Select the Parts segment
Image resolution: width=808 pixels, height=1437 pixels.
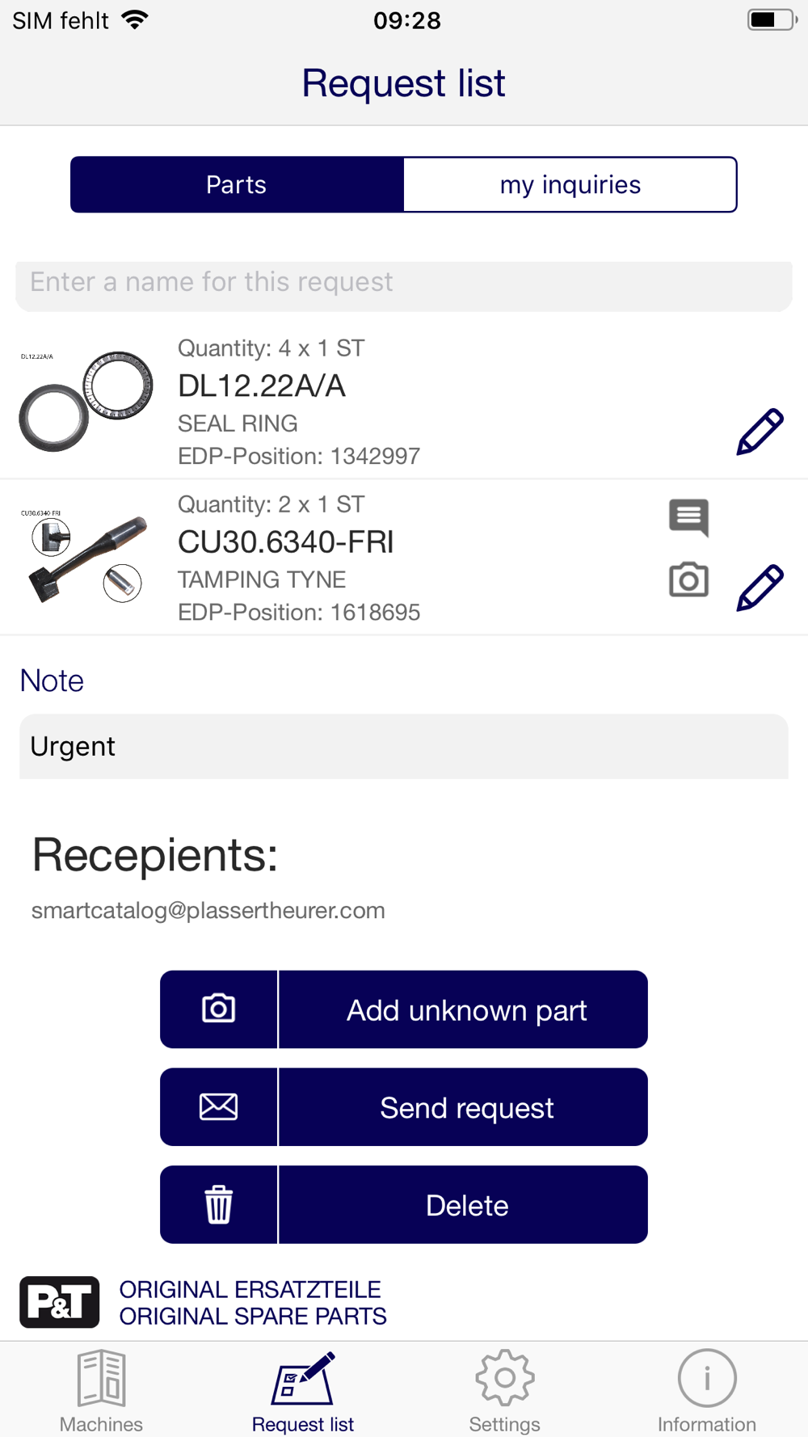point(237,185)
